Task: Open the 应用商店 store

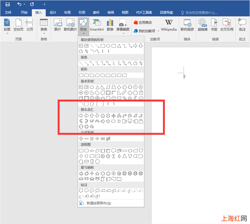Action: click(x=143, y=23)
